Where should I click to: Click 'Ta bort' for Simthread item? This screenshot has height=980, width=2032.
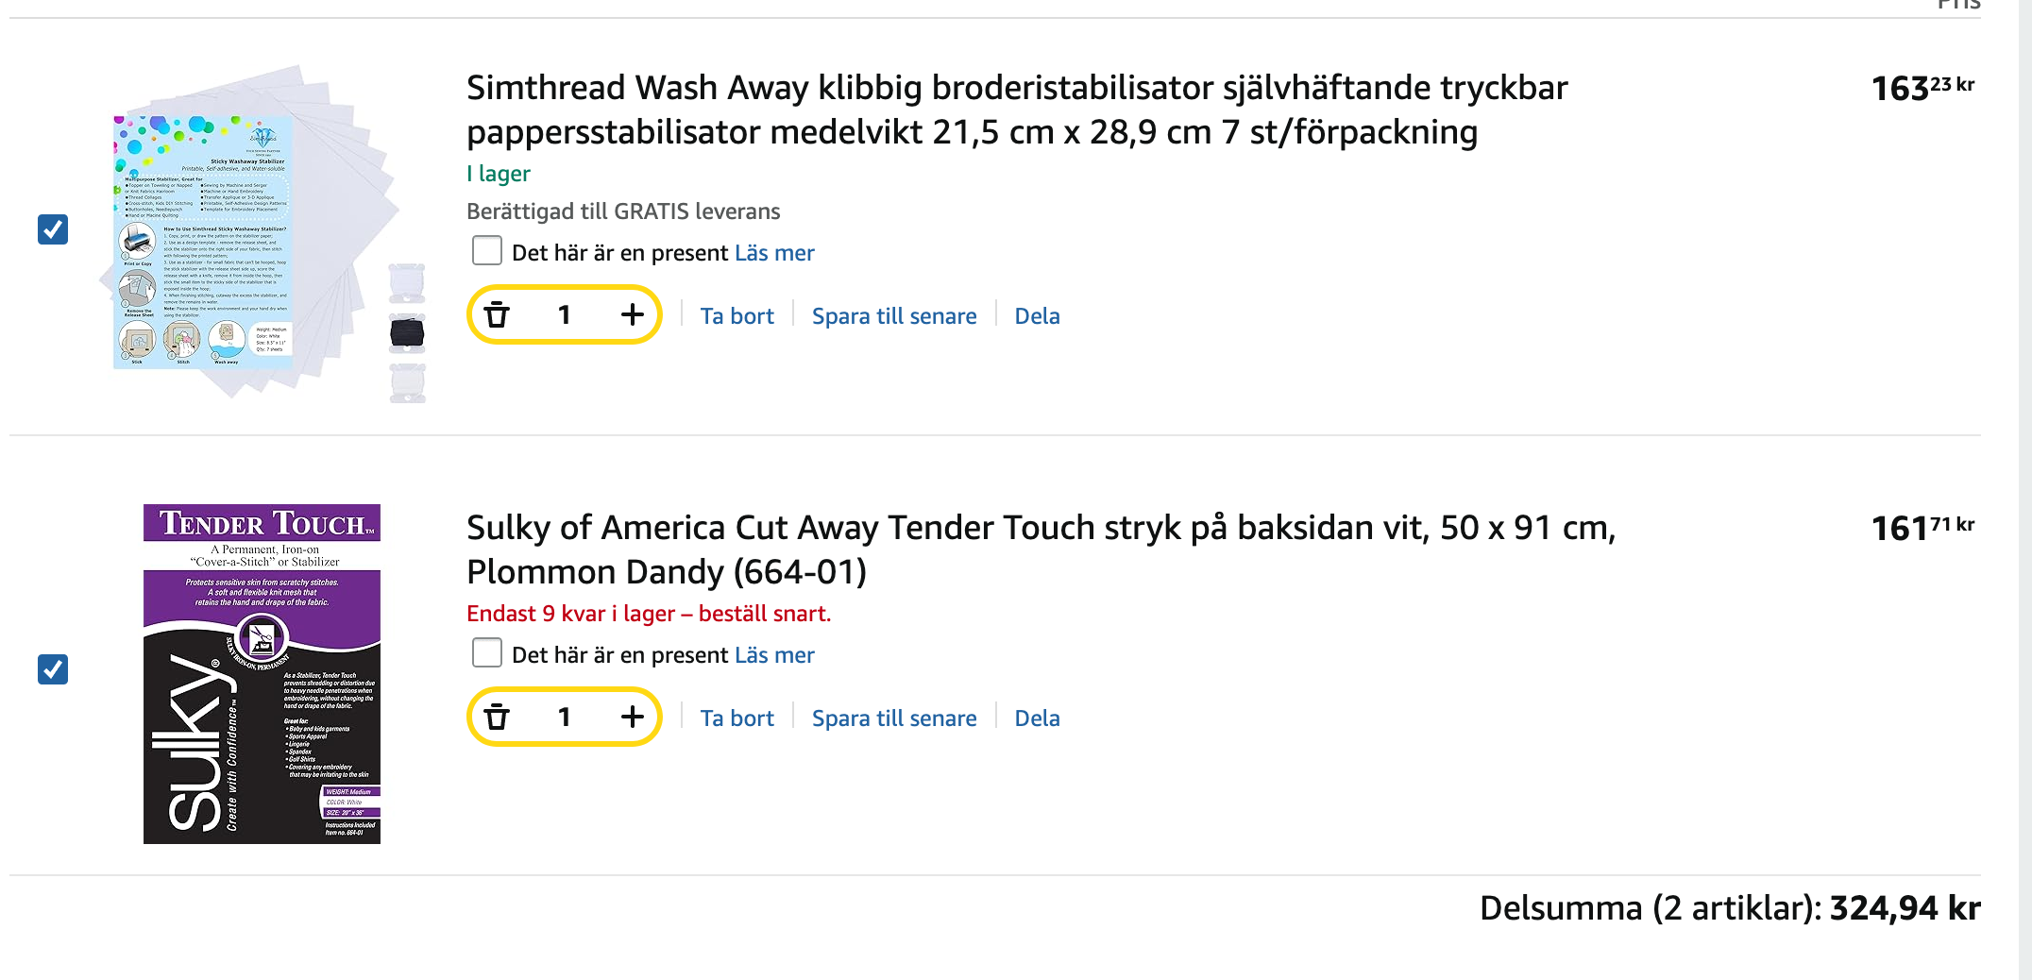click(x=737, y=316)
